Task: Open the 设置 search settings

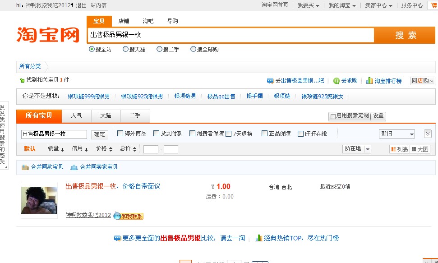Action: click(x=378, y=115)
